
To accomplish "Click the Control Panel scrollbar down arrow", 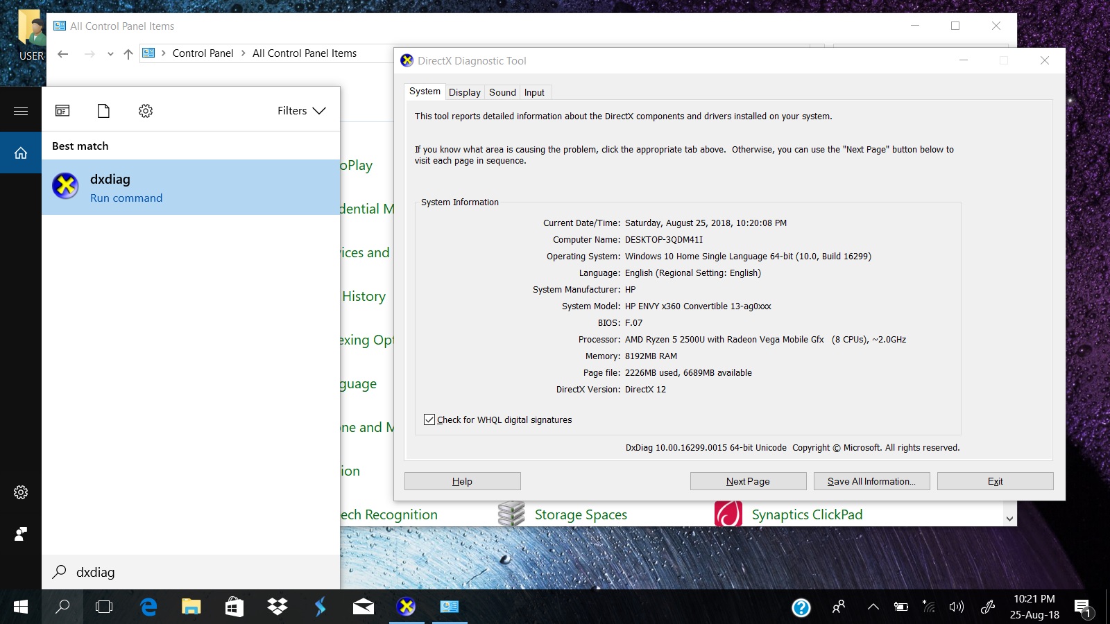I will 1009,519.
